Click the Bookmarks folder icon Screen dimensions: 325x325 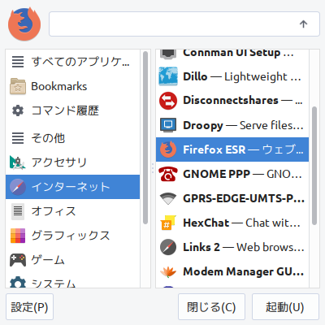coord(18,86)
